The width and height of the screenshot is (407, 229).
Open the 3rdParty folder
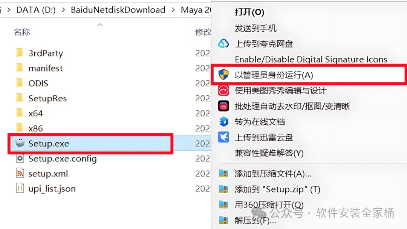pos(46,53)
